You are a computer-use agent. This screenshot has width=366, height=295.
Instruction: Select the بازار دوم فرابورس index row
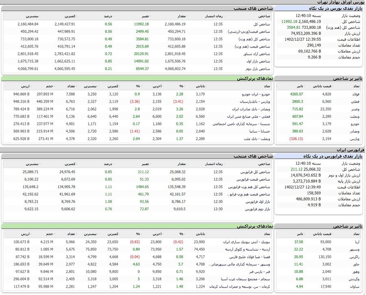(x=137, y=209)
